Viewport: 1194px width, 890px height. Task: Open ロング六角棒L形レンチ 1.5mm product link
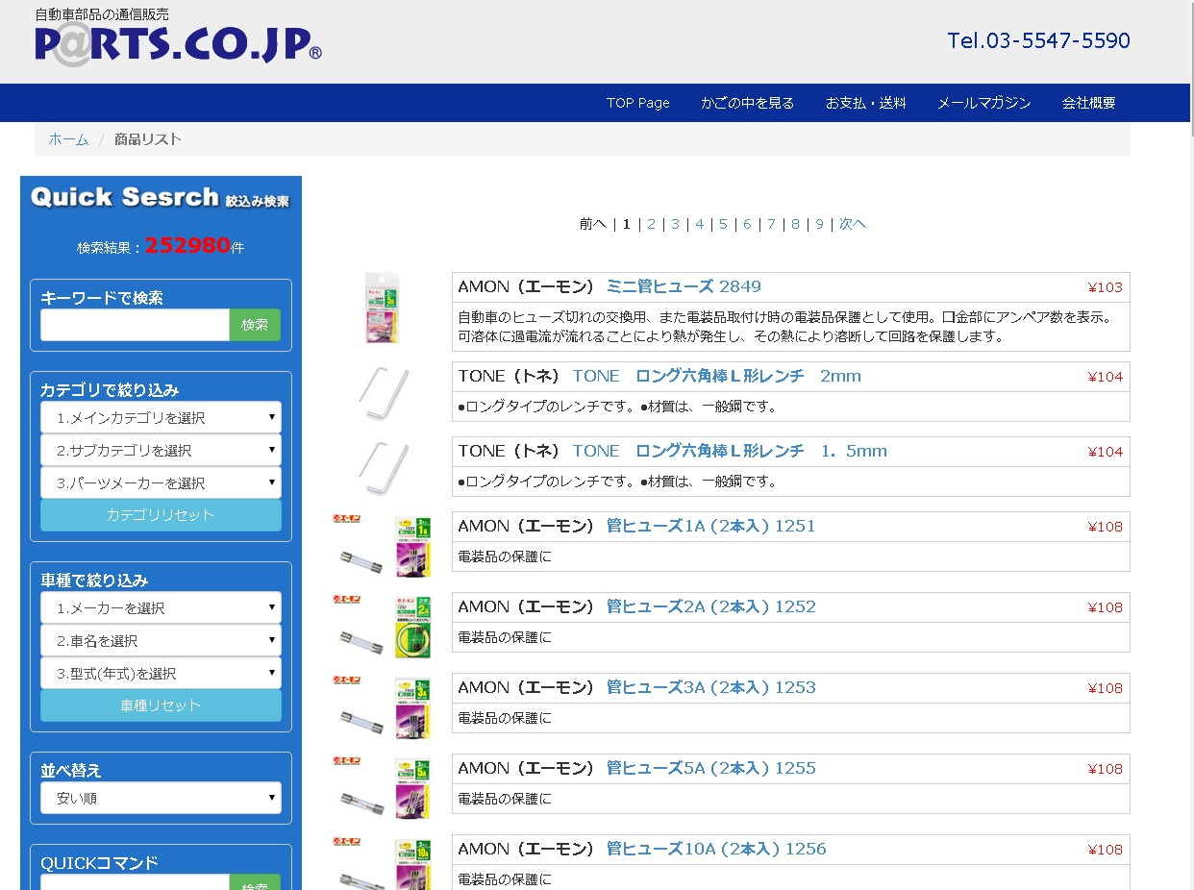[x=730, y=451]
